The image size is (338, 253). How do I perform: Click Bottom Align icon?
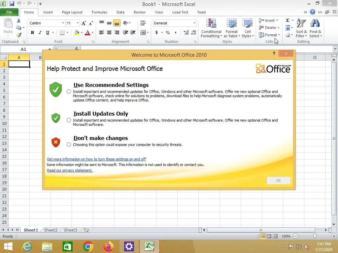[x=117, y=23]
